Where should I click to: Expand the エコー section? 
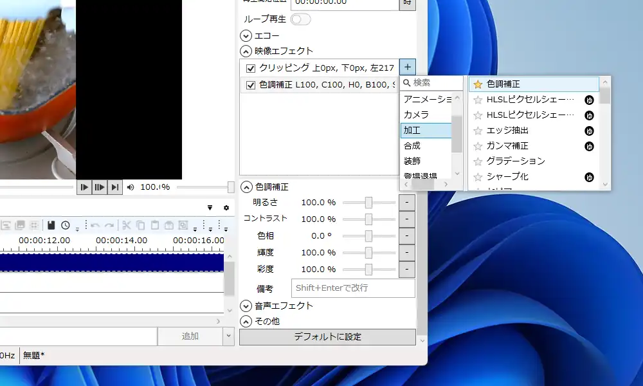[246, 35]
